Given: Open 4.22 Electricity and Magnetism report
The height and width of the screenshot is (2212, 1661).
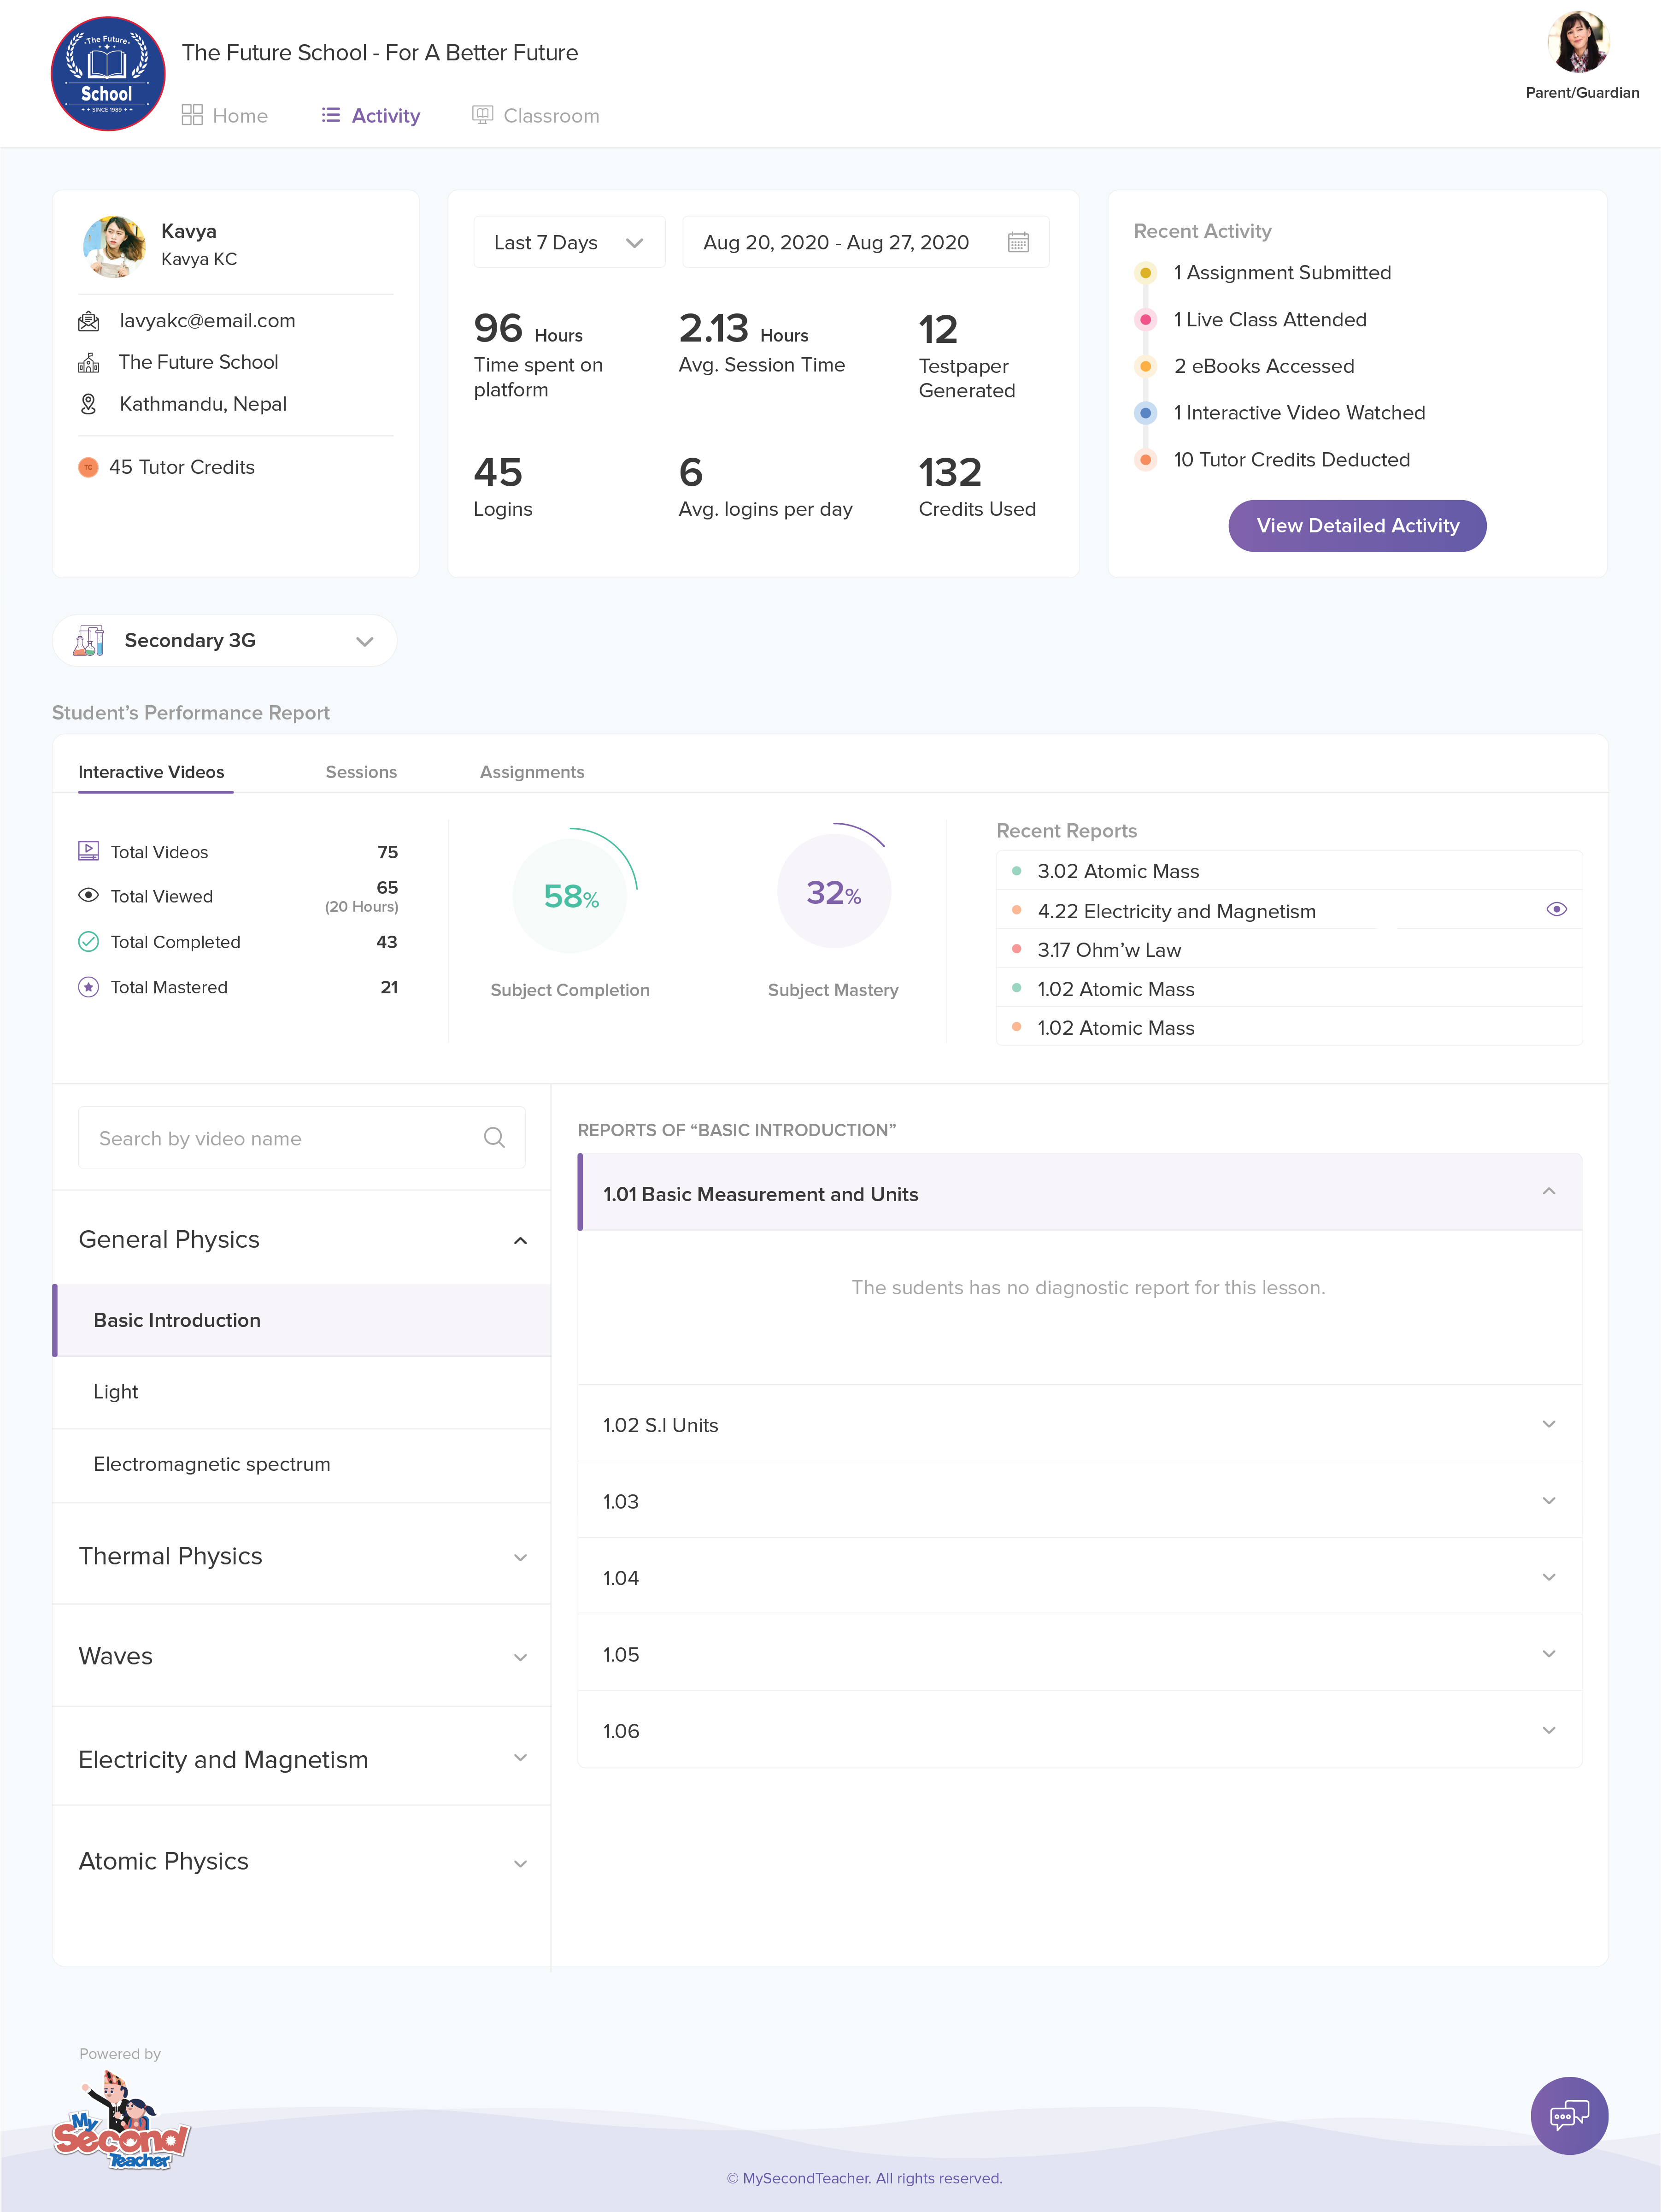Looking at the screenshot, I should click(1289, 910).
